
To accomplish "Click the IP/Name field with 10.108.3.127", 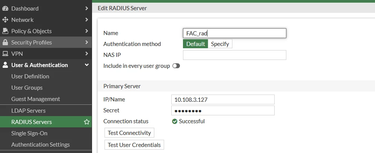I will click(x=223, y=100).
